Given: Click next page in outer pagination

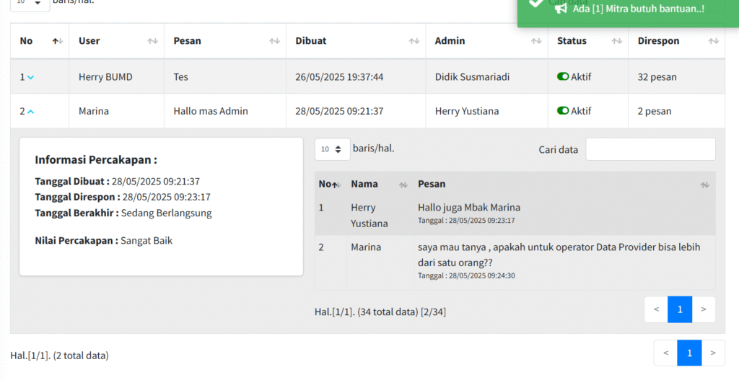Looking at the screenshot, I should [713, 353].
